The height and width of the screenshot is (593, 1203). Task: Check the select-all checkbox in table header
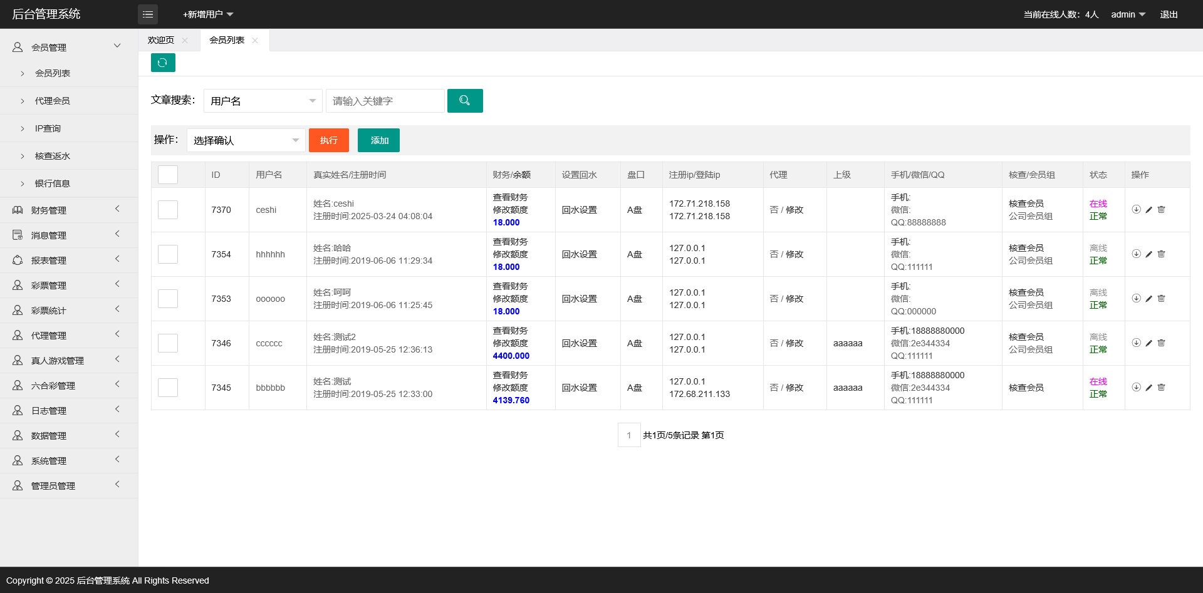(168, 175)
